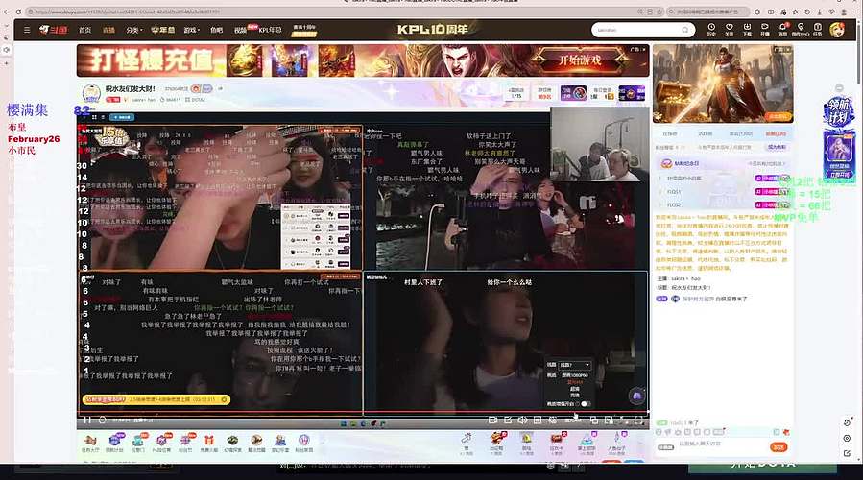
Task: Focus the chat message input box
Action: coord(721,444)
